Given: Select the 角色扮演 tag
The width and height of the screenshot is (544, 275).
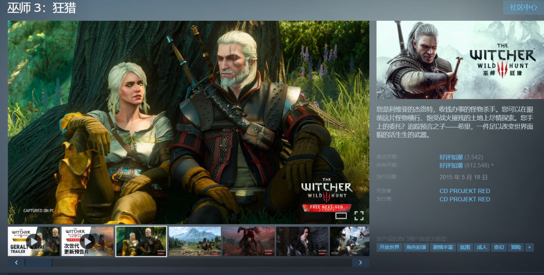Looking at the screenshot, I should (x=416, y=247).
